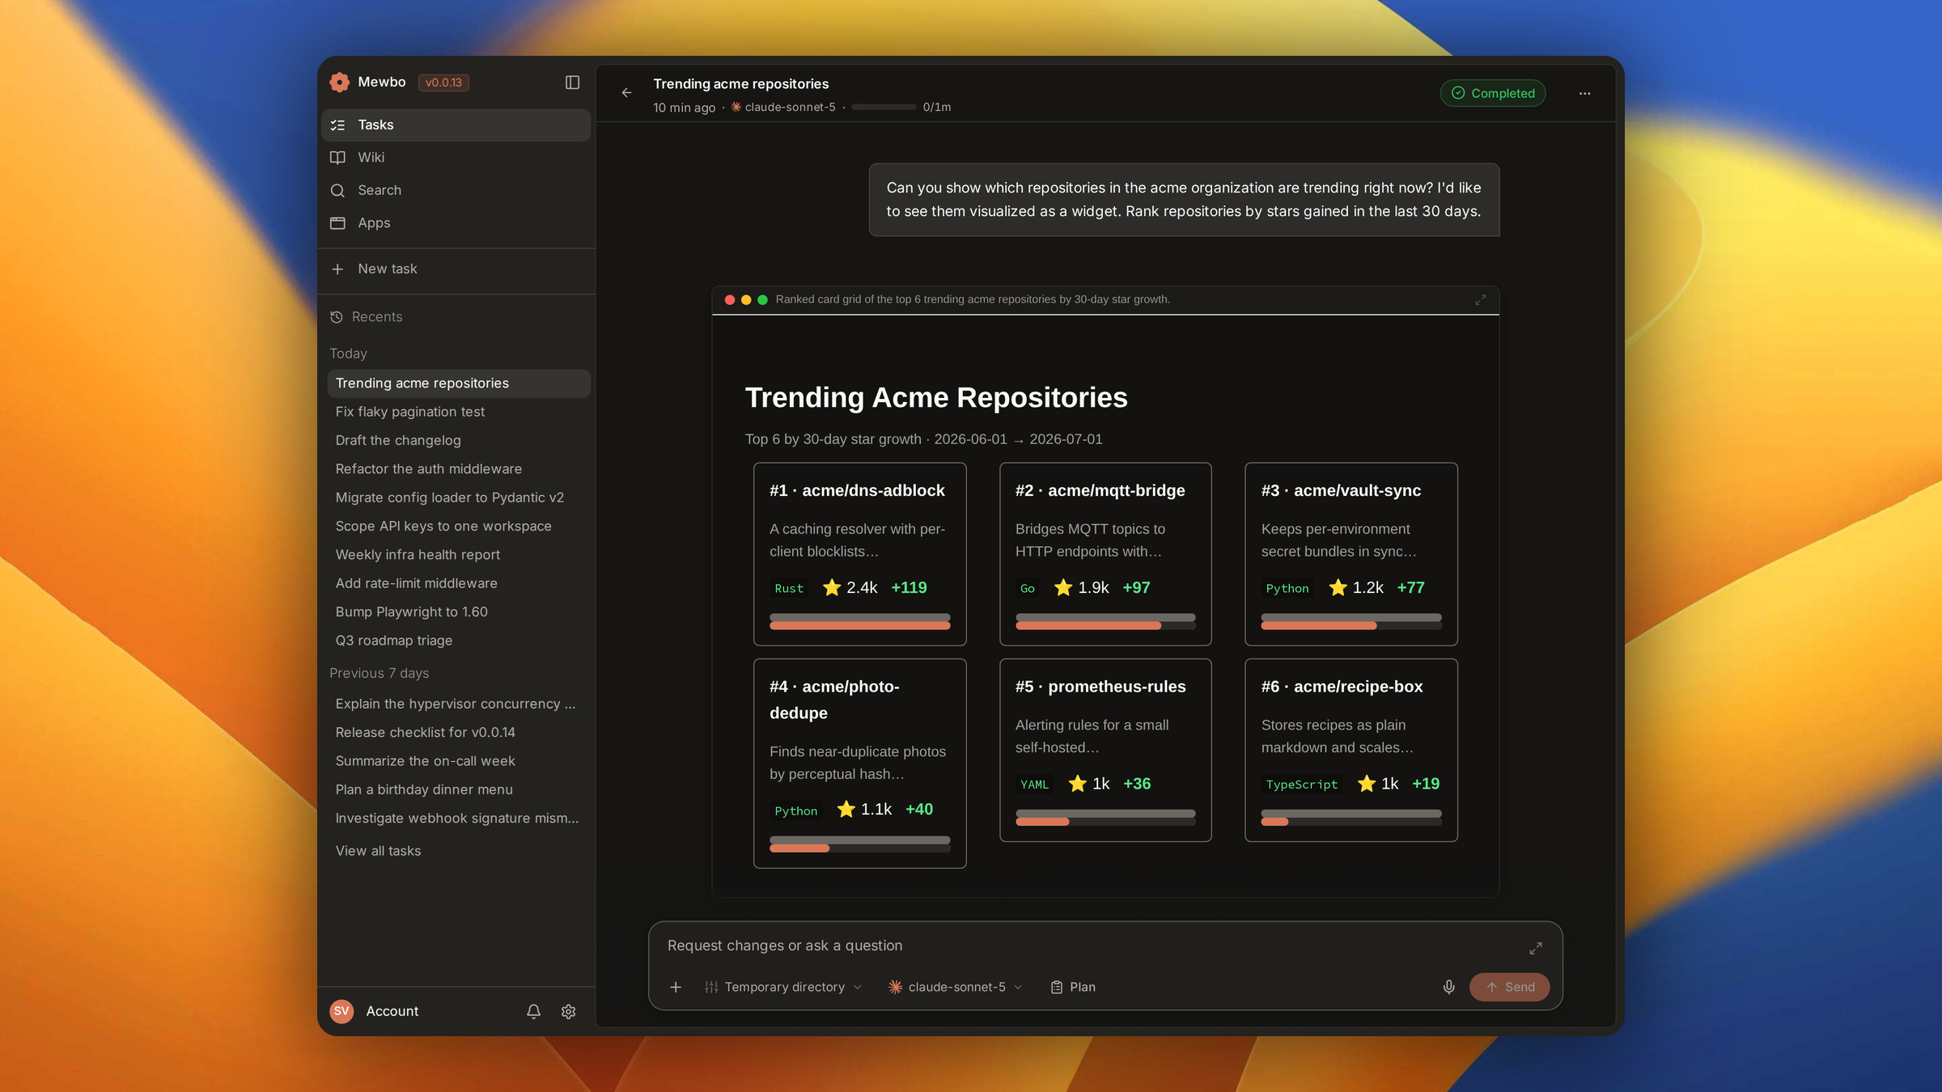
Task: Open Release checklist for v0.0.14 task
Action: pyautogui.click(x=459, y=733)
